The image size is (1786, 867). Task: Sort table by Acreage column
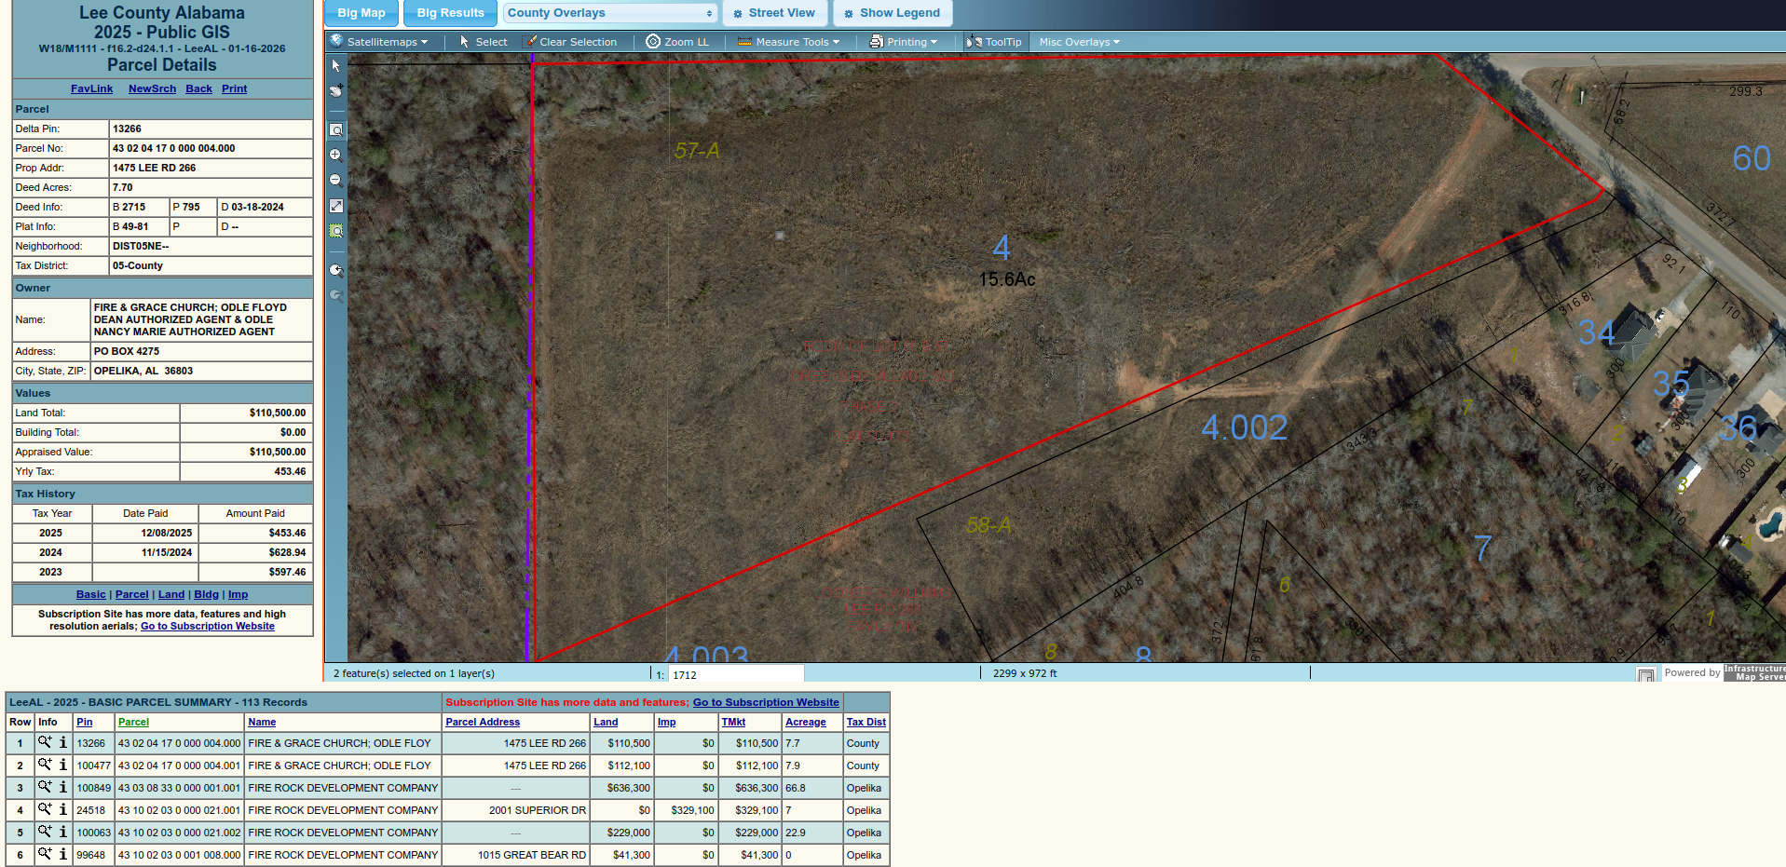(x=805, y=723)
